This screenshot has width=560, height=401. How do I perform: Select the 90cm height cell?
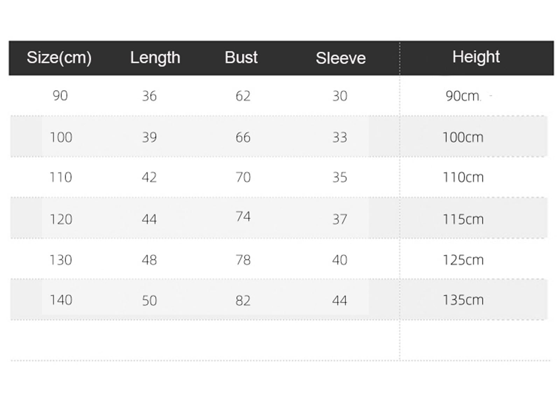463,96
